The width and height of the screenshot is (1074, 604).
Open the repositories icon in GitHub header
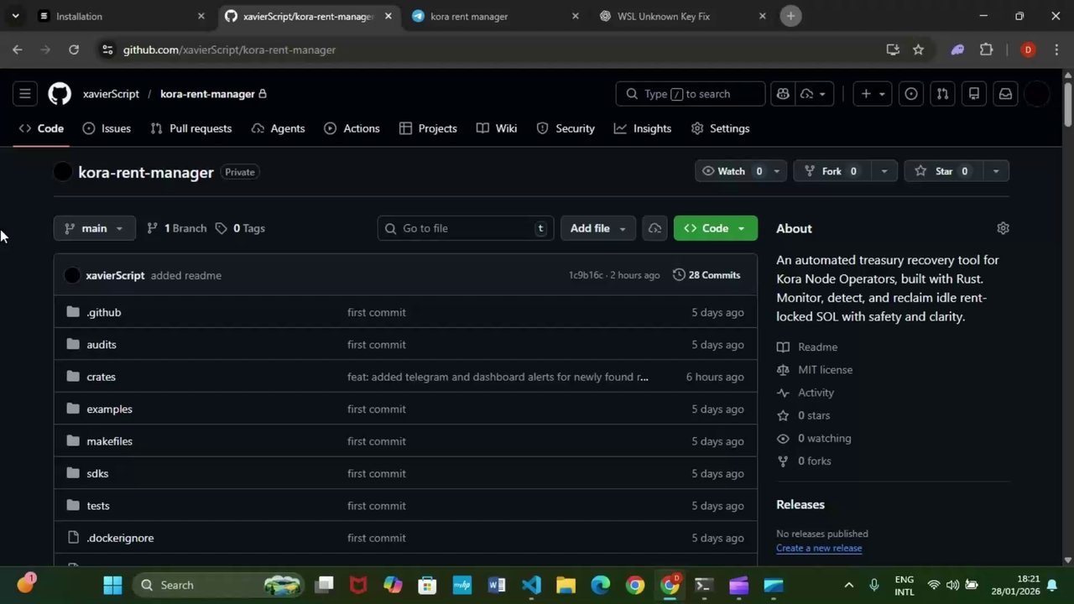[974, 94]
